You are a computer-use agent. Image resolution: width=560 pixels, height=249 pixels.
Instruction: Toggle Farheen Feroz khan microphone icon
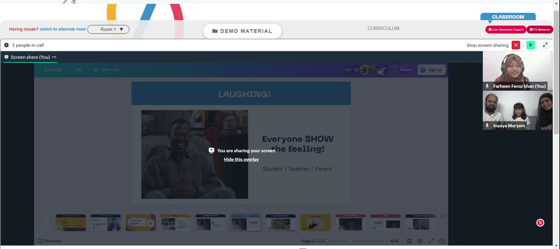[x=487, y=86]
